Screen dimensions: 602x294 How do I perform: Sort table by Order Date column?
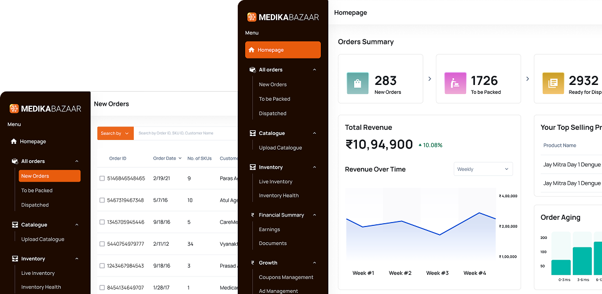point(168,158)
